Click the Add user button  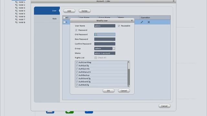(69, 11)
